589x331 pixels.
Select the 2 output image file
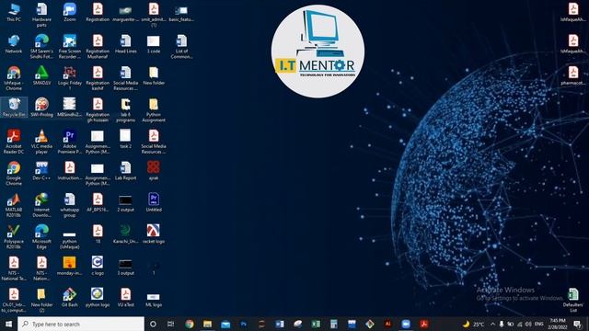coord(126,203)
